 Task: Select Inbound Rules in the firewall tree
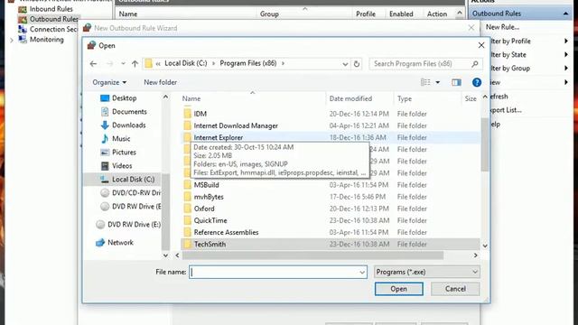tap(51, 9)
